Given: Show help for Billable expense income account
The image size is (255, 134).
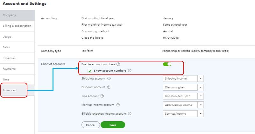Looking at the screenshot, I should pos(130,114).
